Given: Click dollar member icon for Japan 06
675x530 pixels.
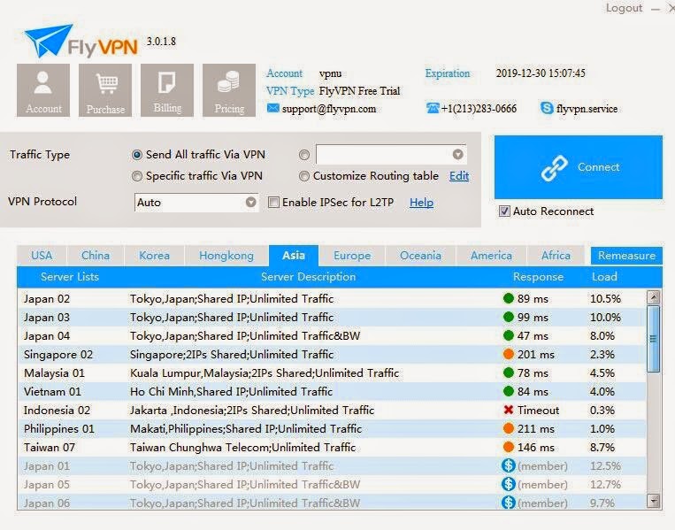Looking at the screenshot, I should pos(509,503).
